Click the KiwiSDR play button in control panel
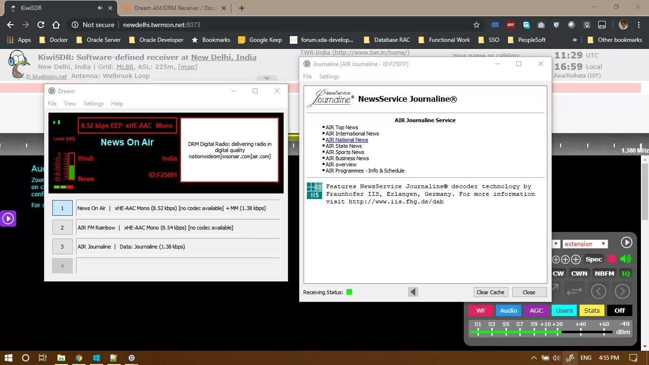 [626, 243]
